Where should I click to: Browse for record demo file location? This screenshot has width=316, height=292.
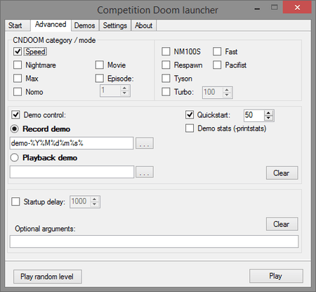[145, 143]
